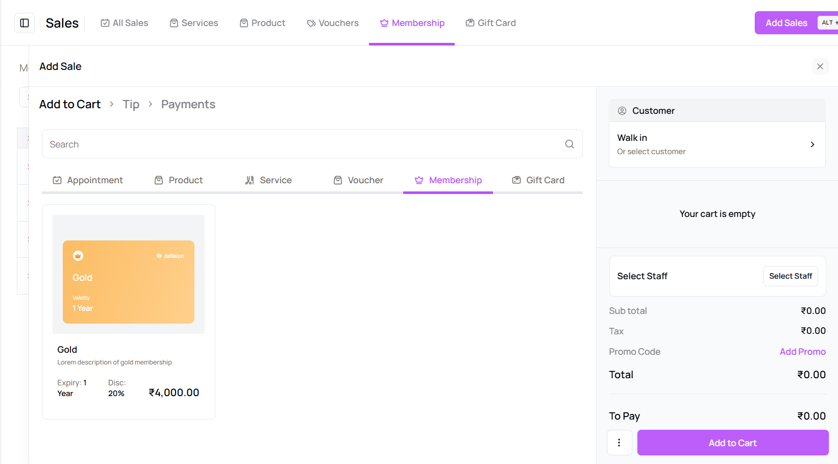Click the Select Staff button
The image size is (838, 464).
(791, 276)
